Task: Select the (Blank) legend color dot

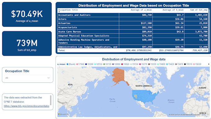Action: coord(67,64)
